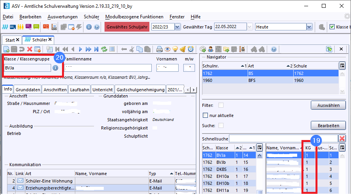
Task: Open the Heute dropdown
Action: pos(309,27)
